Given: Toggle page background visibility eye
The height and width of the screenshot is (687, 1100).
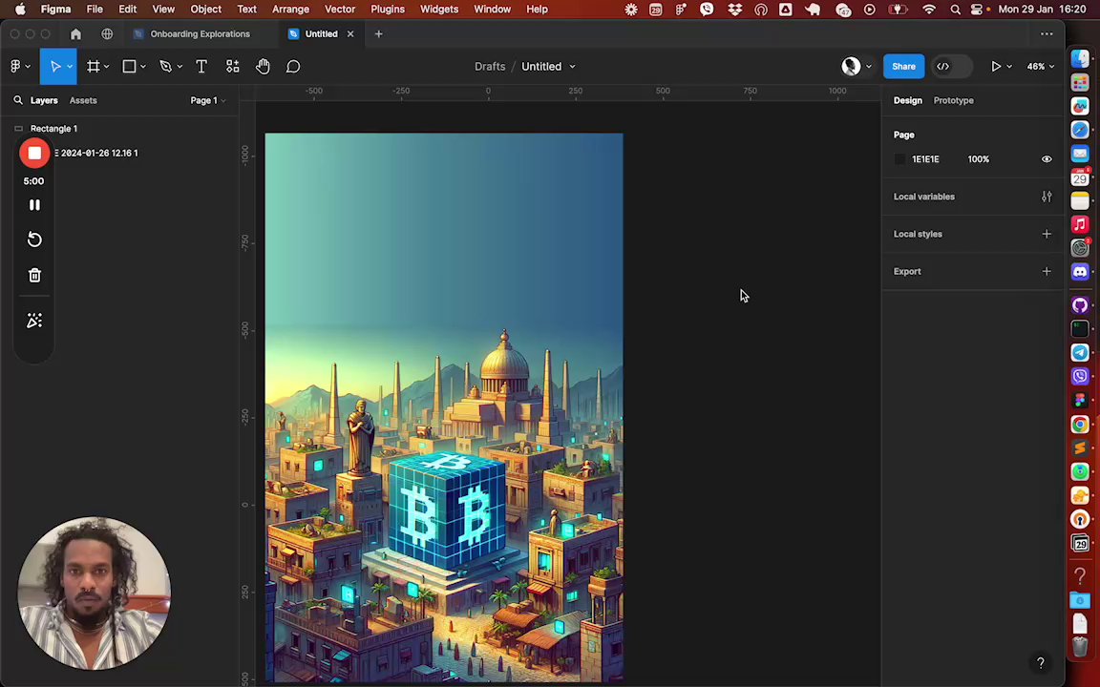Looking at the screenshot, I should [x=1046, y=159].
